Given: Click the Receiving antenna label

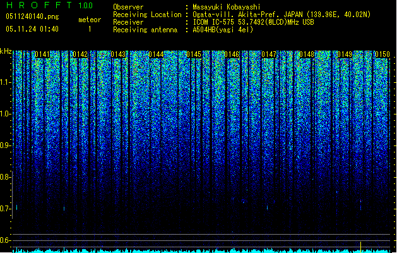Looking at the screenshot, I should (x=145, y=30).
